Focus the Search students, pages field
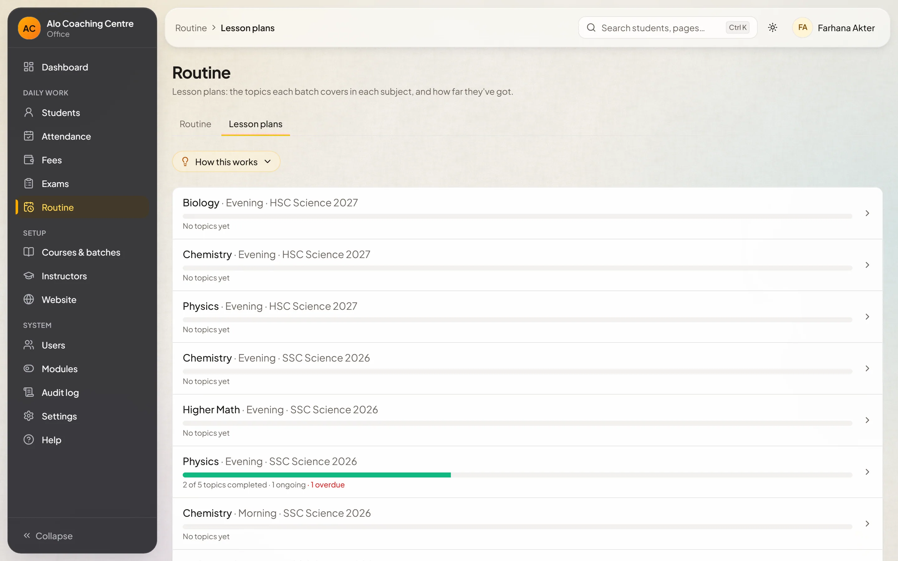 (x=667, y=27)
